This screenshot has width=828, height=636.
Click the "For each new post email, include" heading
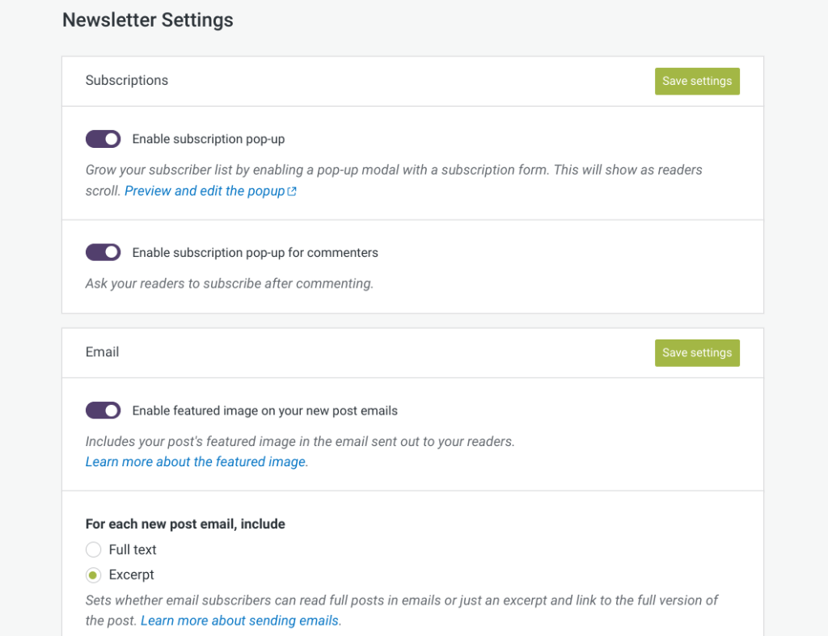point(185,524)
